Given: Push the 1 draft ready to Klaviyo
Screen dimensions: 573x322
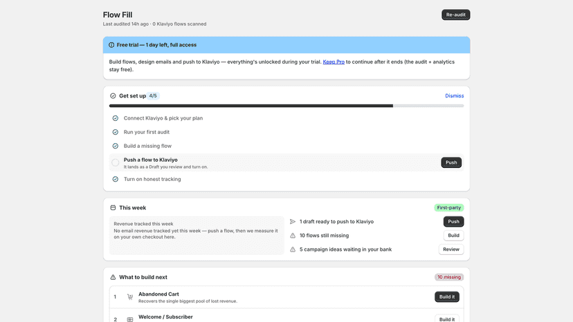Looking at the screenshot, I should [x=453, y=222].
